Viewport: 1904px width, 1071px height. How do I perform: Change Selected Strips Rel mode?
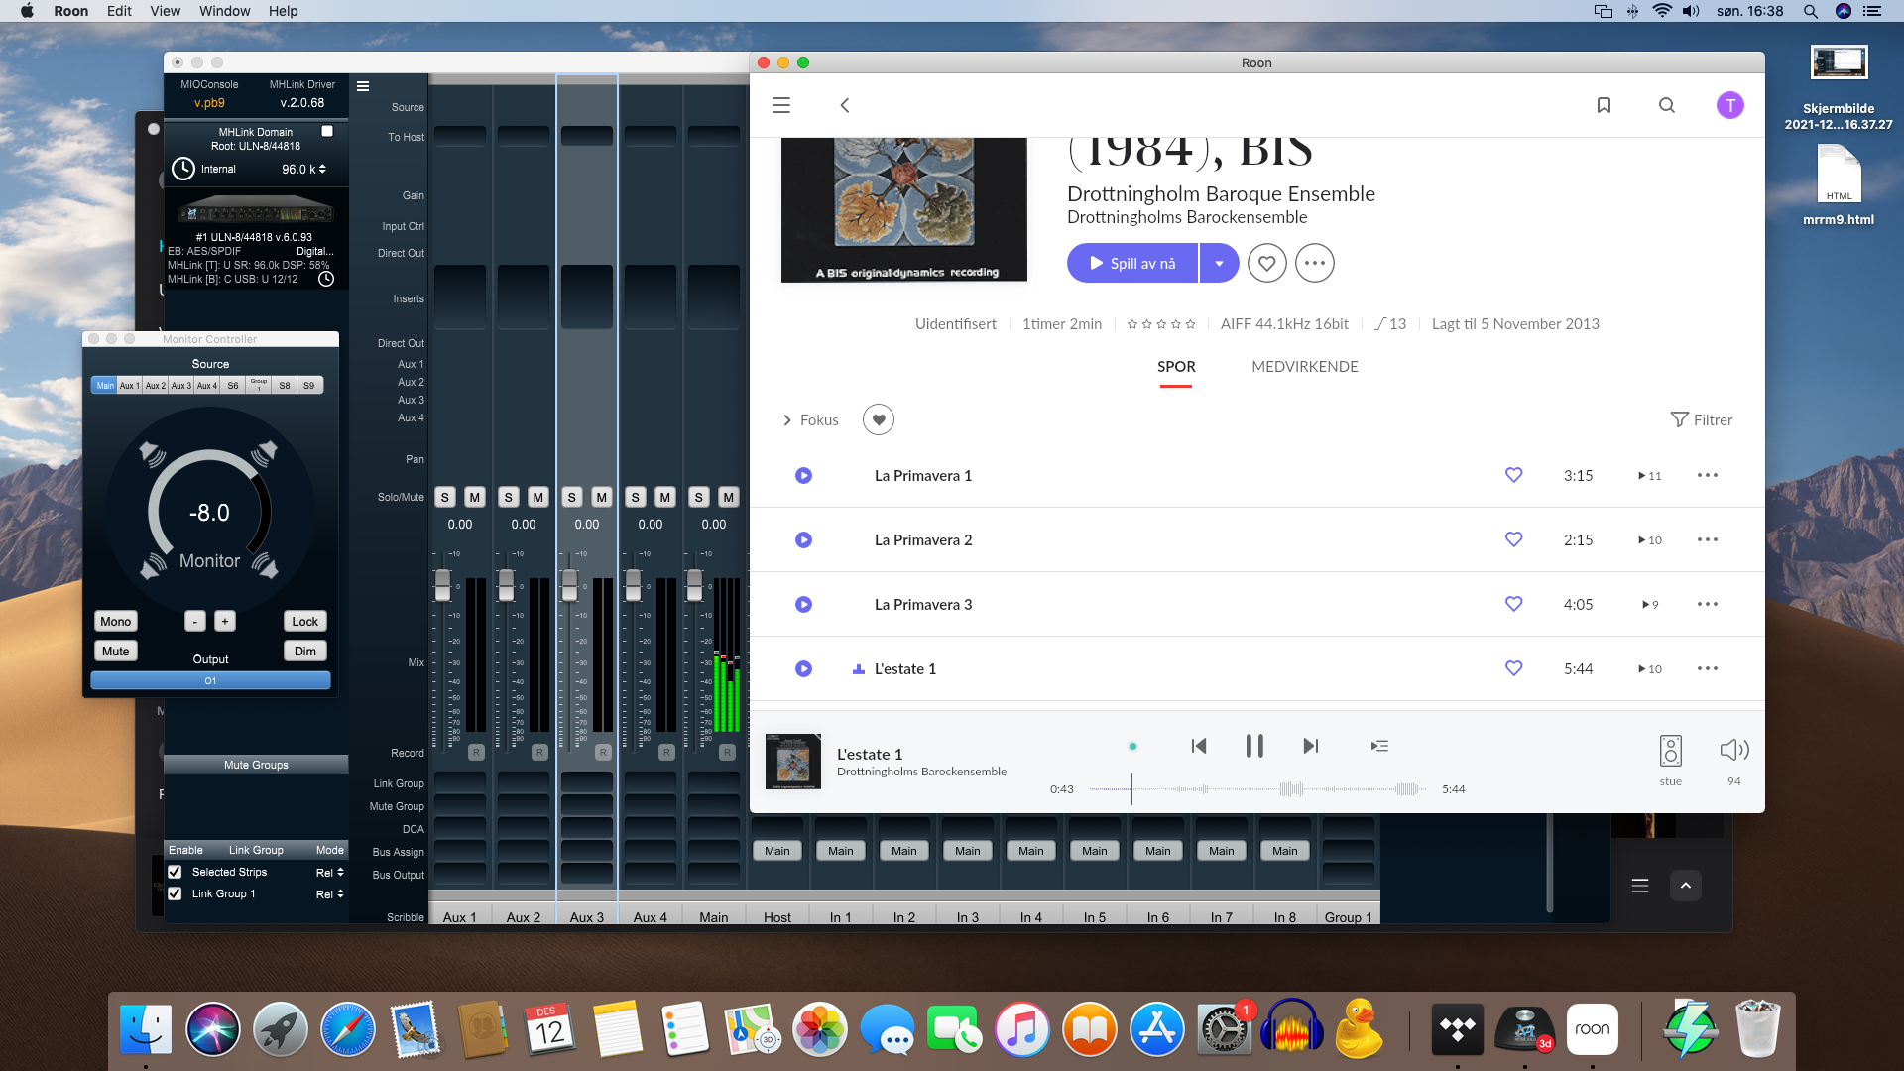(330, 873)
